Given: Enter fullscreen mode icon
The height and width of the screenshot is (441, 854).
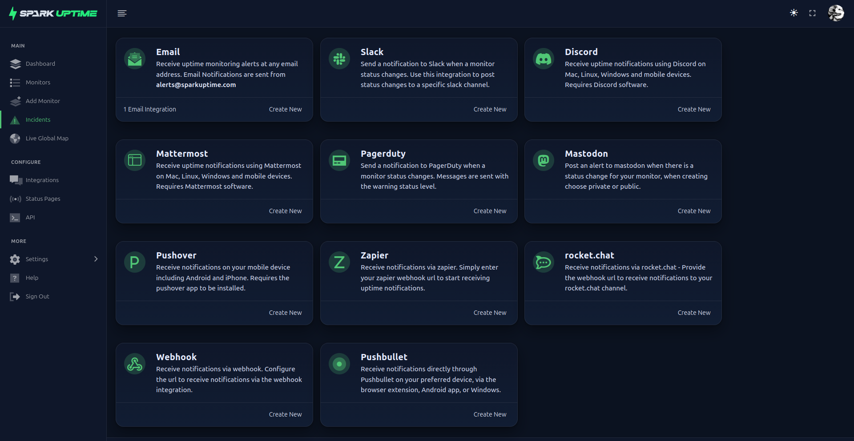Looking at the screenshot, I should click(x=812, y=13).
